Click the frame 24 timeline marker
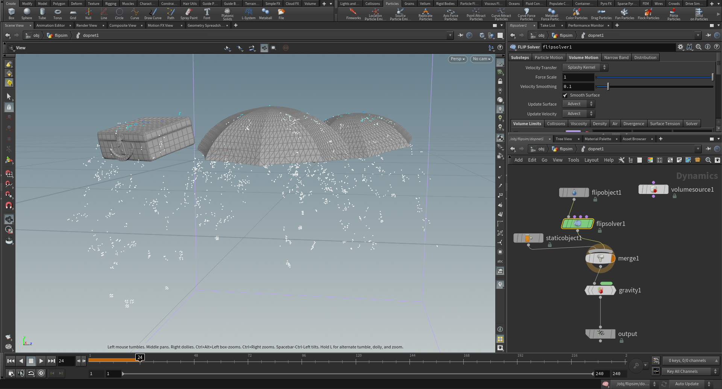The width and height of the screenshot is (722, 389). click(x=140, y=357)
